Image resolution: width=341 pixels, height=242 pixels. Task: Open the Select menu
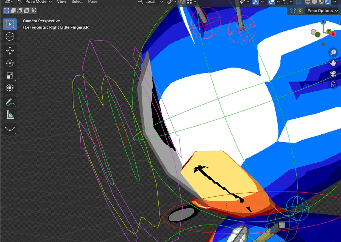coord(77,2)
